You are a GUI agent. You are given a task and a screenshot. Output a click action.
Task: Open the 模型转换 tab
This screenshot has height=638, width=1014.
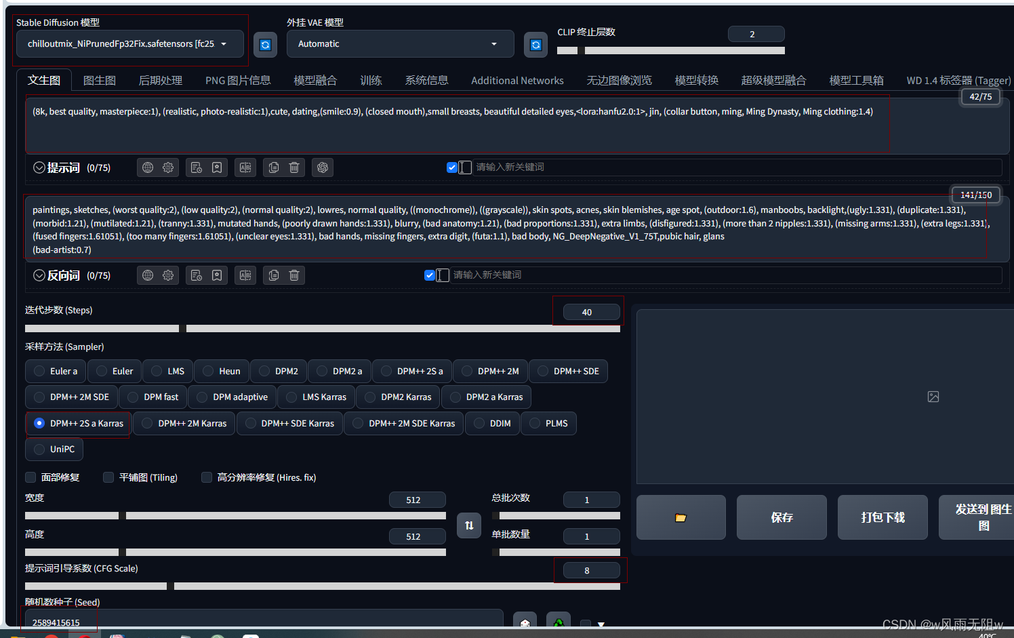tap(696, 80)
